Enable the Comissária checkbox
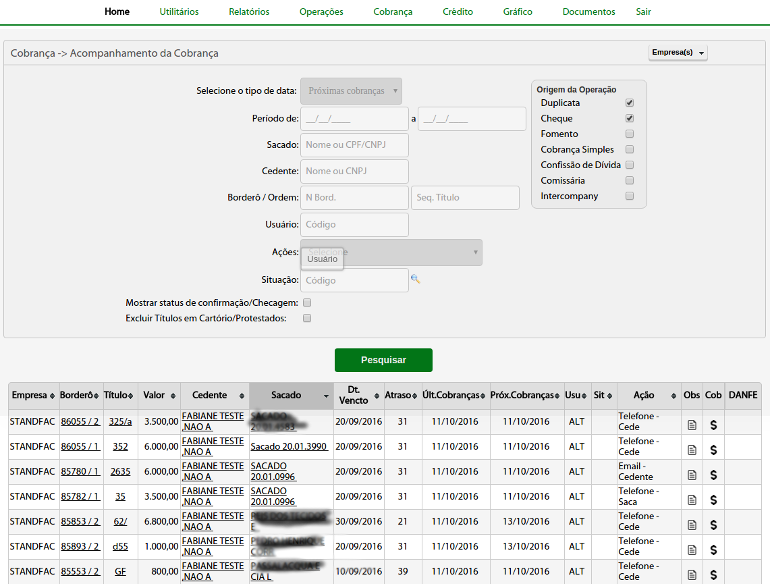This screenshot has height=584, width=770. click(x=630, y=180)
